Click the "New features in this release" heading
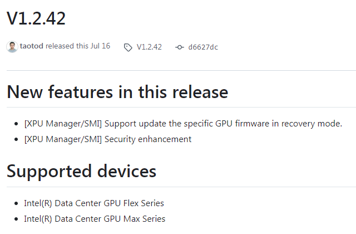This screenshot has width=356, height=234. [117, 92]
